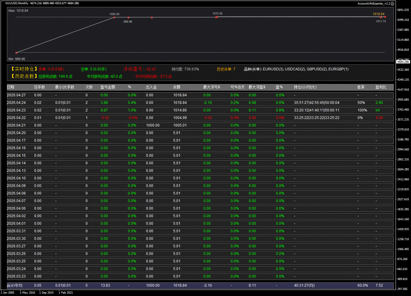Click the 1000.00 deposit entry on 2026.04.21

click(x=153, y=125)
